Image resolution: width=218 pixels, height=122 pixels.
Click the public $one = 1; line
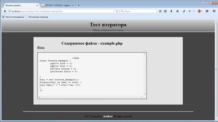pos(61,63)
